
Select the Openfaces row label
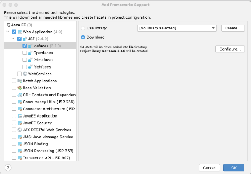click(x=43, y=53)
